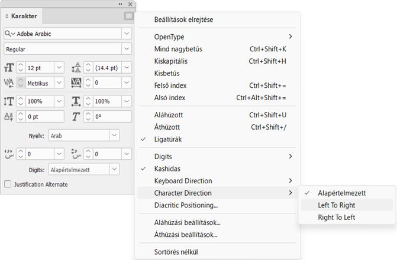The width and height of the screenshot is (397, 260).
Task: Enable Justification Alternate checkbox
Action: tap(8, 184)
